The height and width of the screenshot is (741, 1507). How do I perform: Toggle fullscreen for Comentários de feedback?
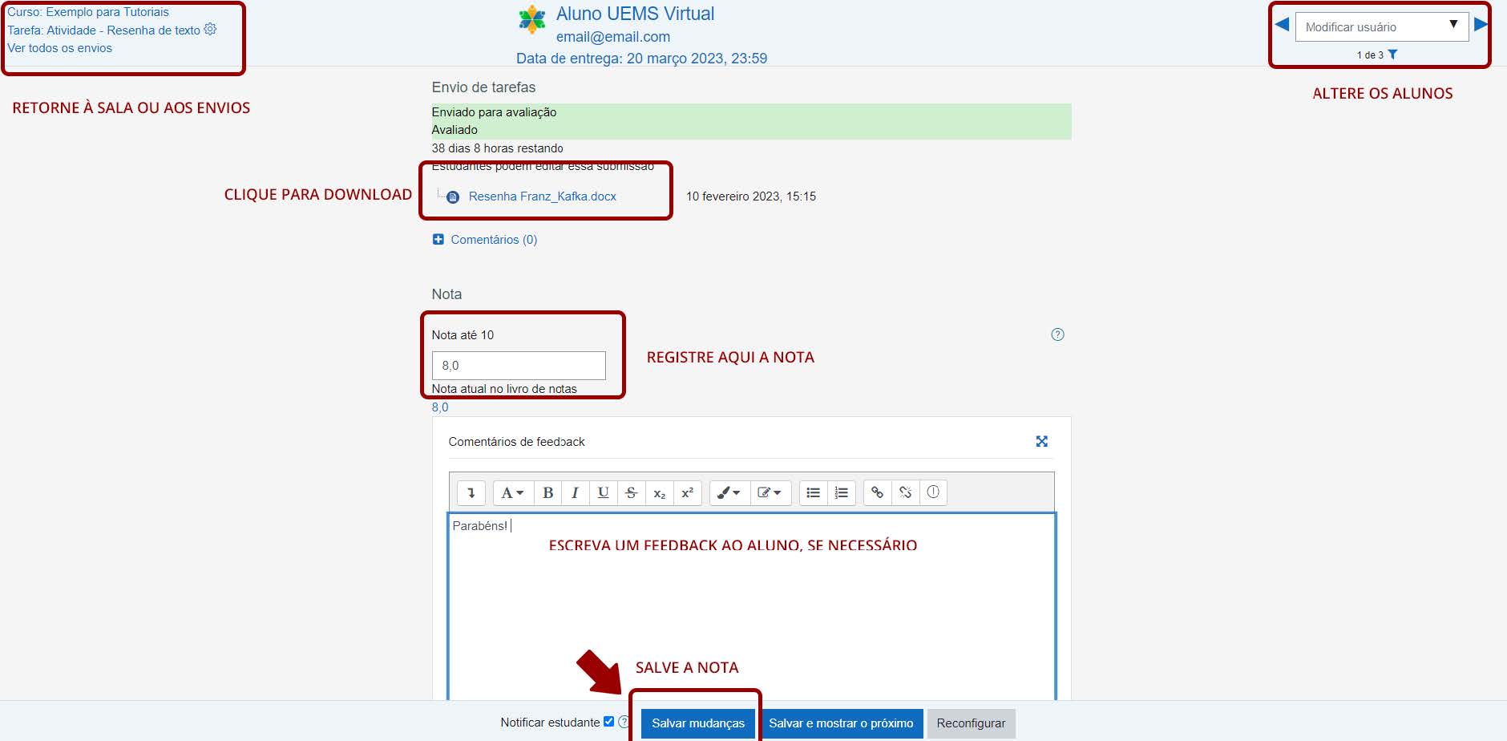[x=1041, y=441]
